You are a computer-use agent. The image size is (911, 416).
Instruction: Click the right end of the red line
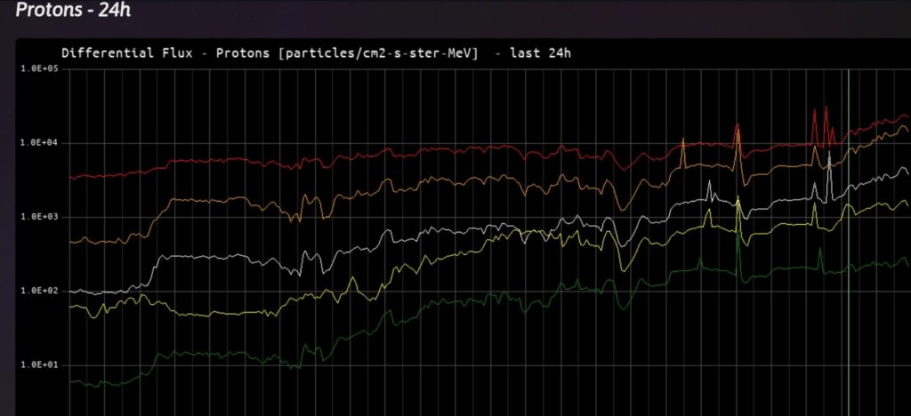pyautogui.click(x=907, y=116)
